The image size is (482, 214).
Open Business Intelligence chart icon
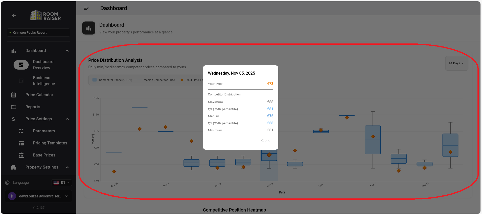(21, 81)
